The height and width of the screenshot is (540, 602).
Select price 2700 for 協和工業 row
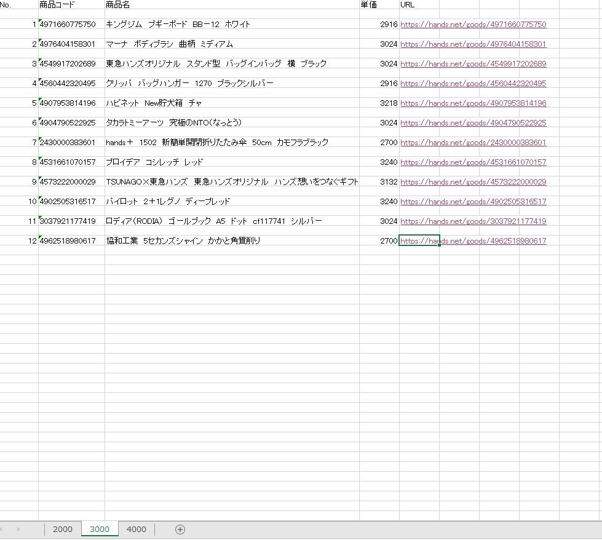pos(379,241)
